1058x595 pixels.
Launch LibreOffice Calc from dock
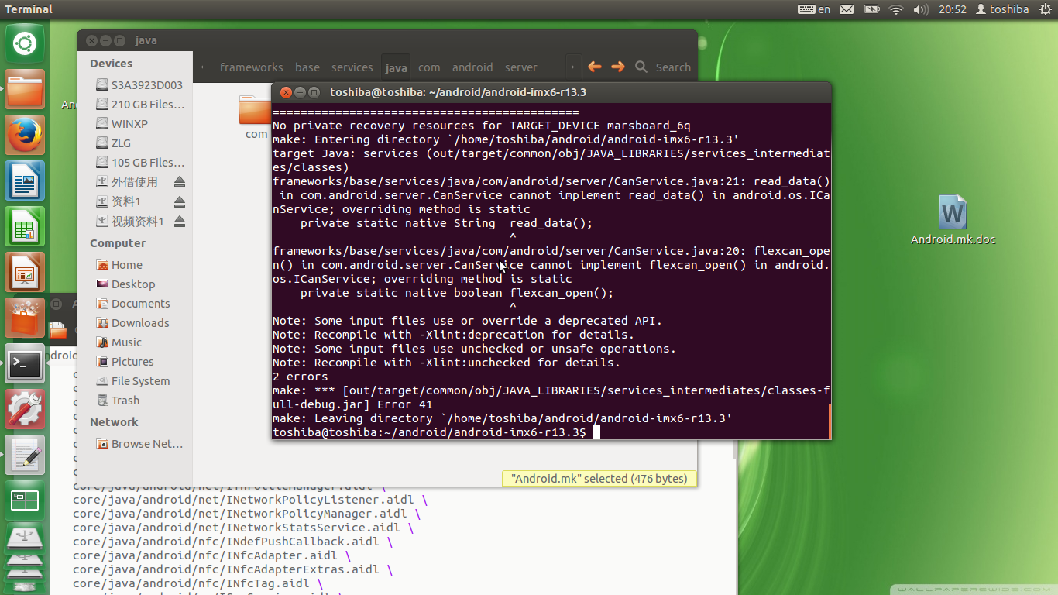click(25, 227)
